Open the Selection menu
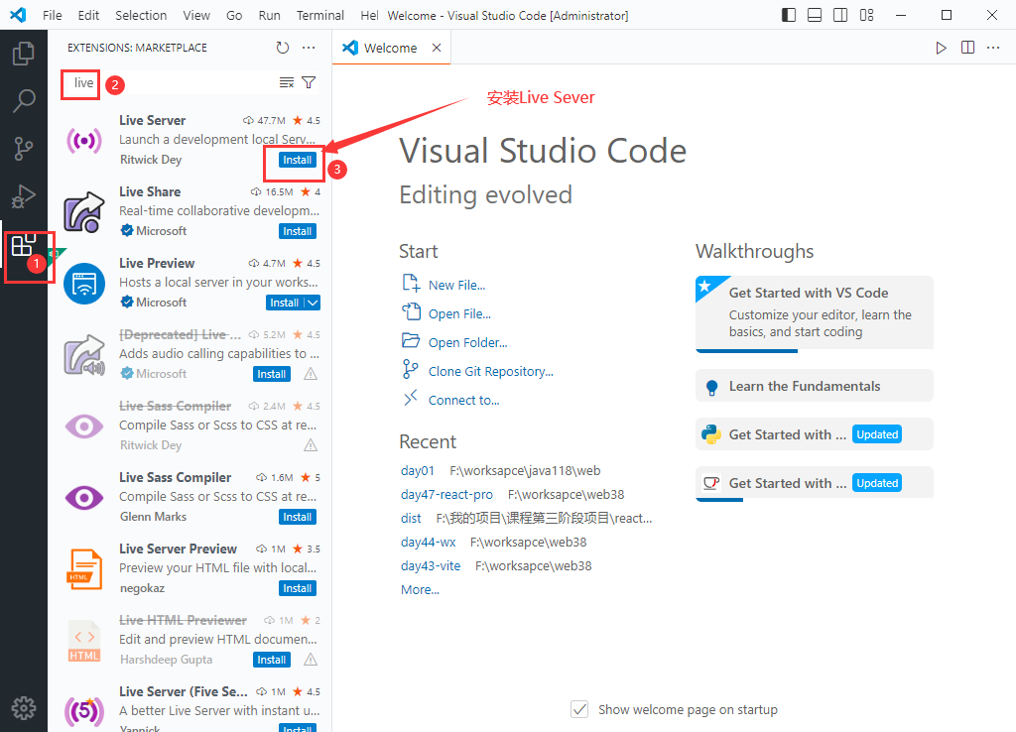The height and width of the screenshot is (732, 1016). [x=141, y=15]
